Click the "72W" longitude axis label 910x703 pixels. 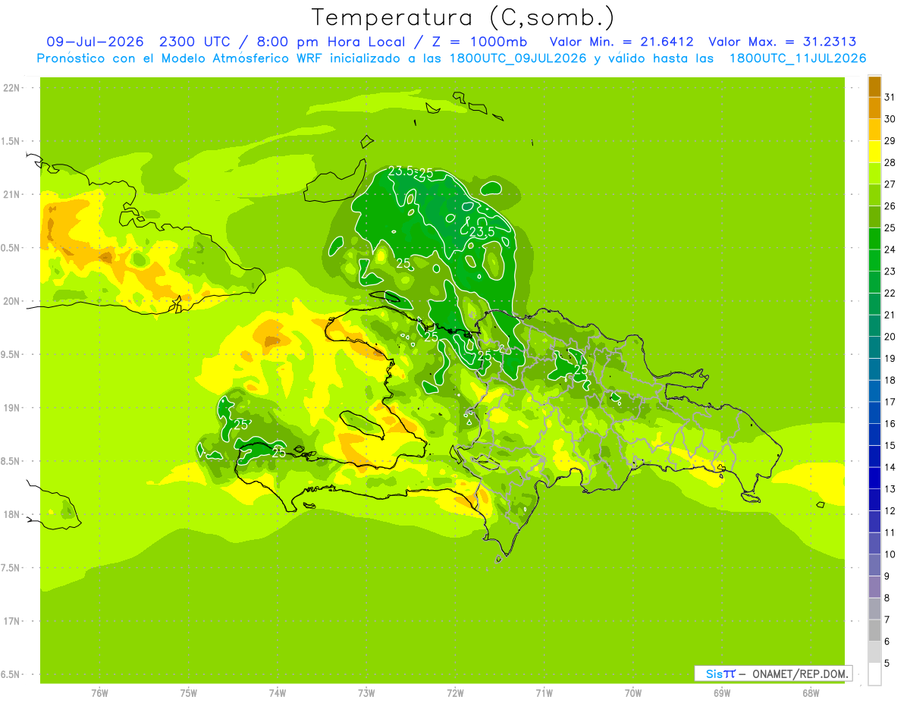coord(455,692)
